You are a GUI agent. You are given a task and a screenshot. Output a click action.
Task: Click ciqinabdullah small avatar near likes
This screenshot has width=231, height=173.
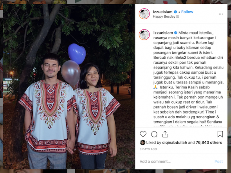143,142
